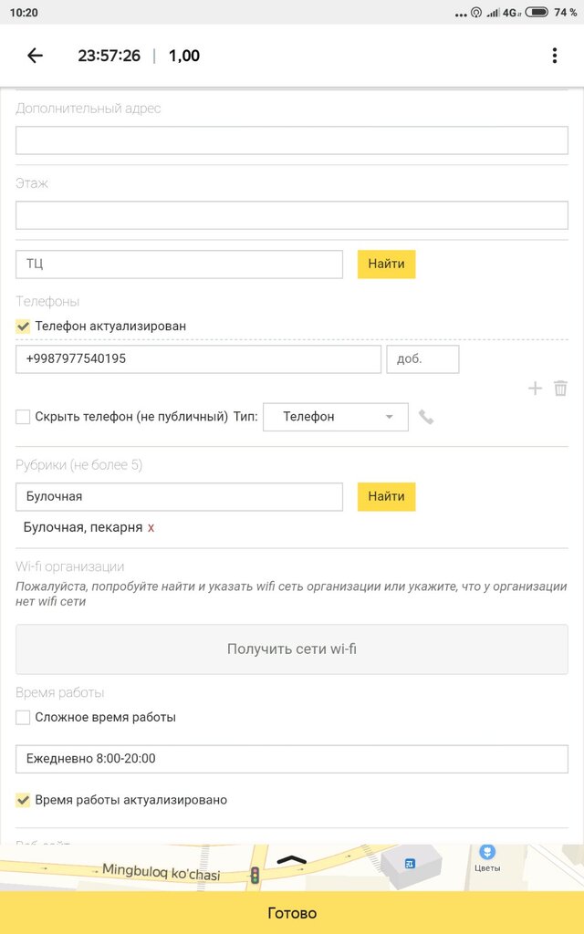
Task: Toggle Время работы актуализировано checkbox
Action: click(x=24, y=800)
